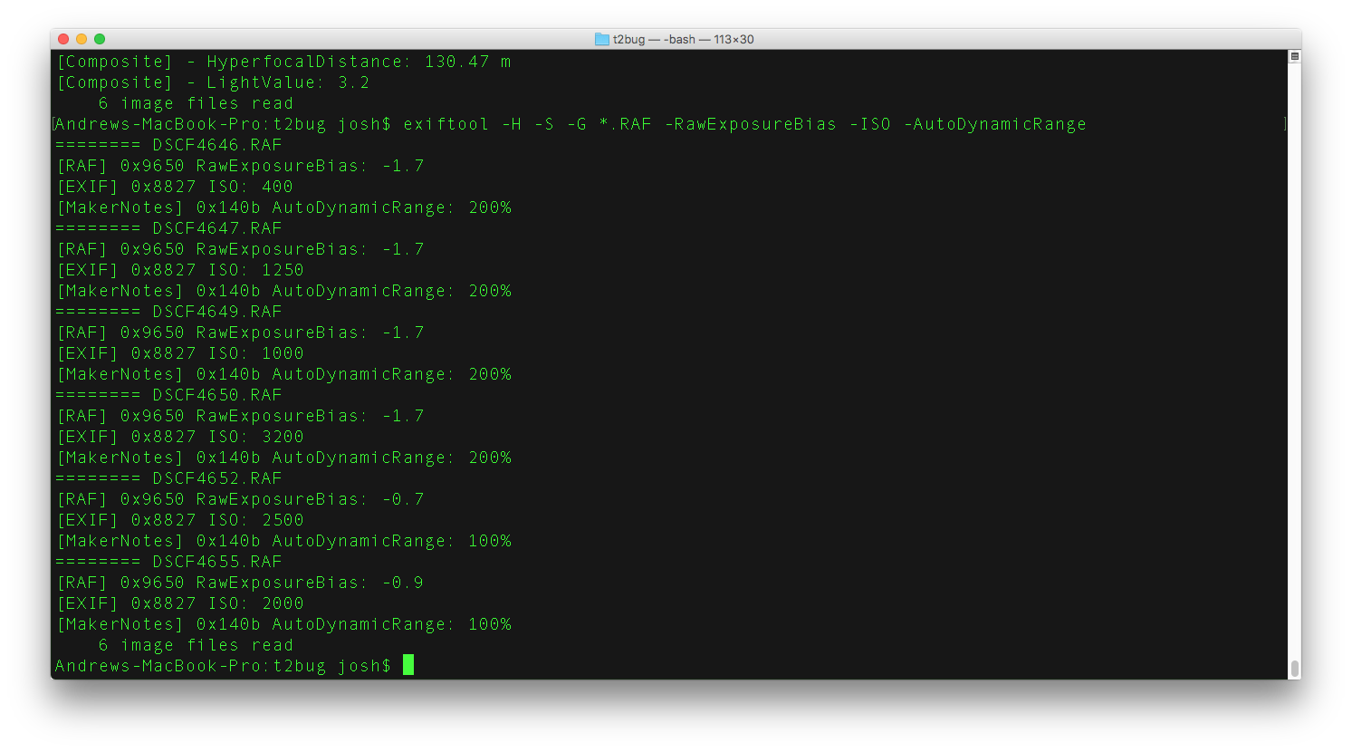Click the 'HyperfocalDistance: 130.47 m' line
Viewport: 1352px width, 752px height.
283,62
